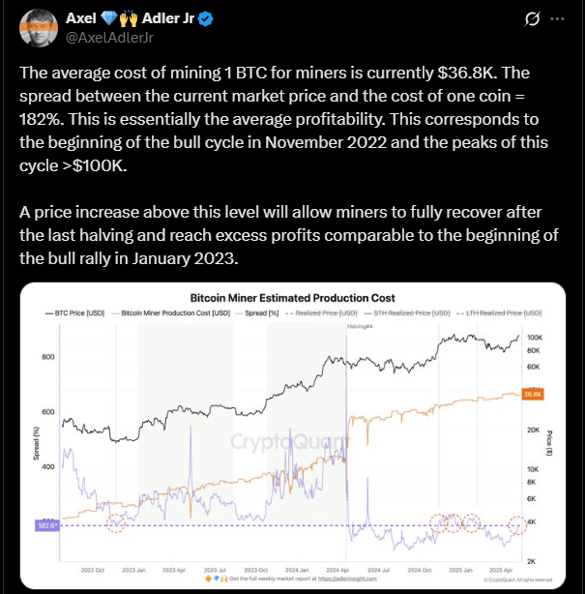Click the Bitcoin Miner Estimated Production Cost title
This screenshot has height=594, width=585.
click(292, 298)
